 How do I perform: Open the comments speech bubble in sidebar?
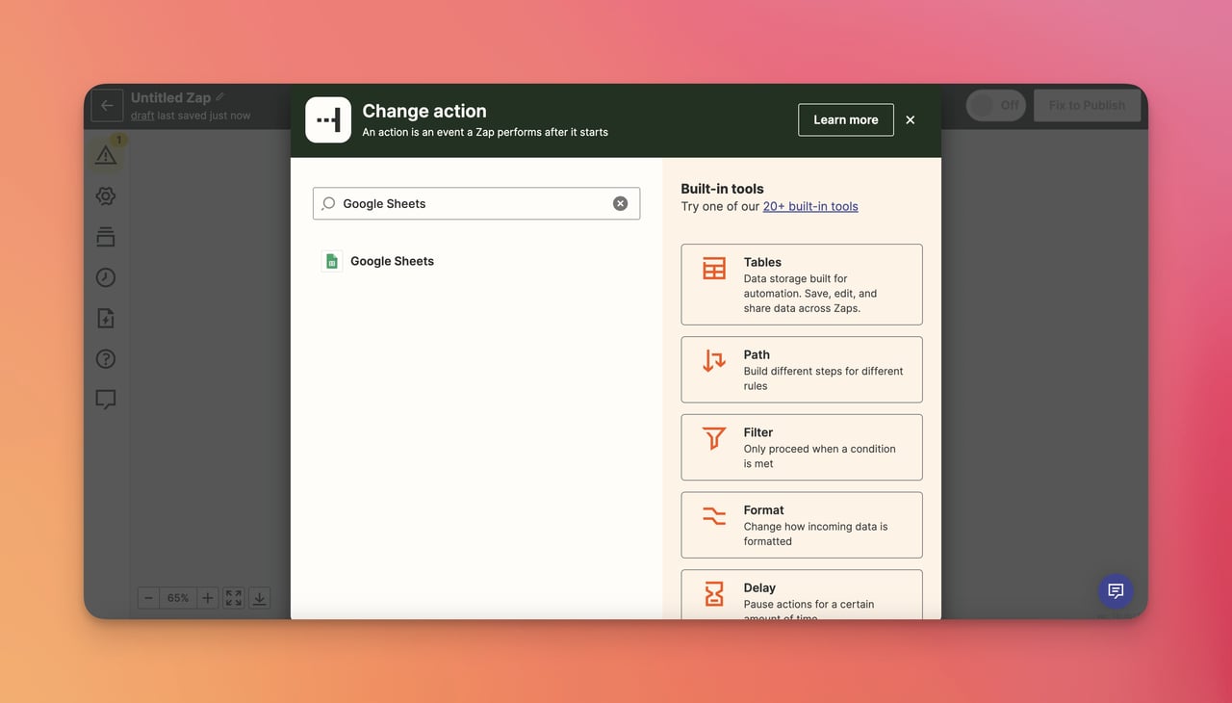click(106, 399)
